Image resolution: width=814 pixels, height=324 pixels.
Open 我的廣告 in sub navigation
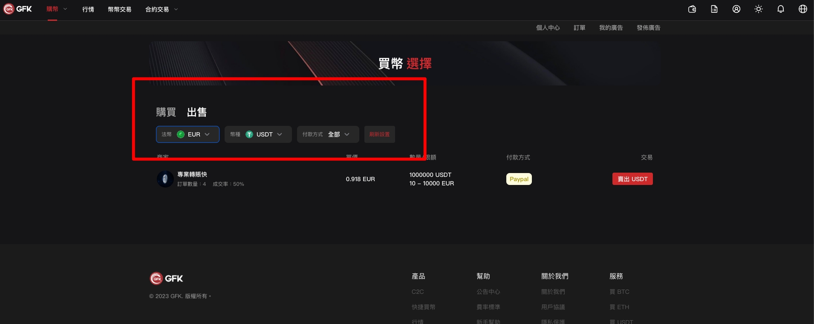tap(611, 28)
